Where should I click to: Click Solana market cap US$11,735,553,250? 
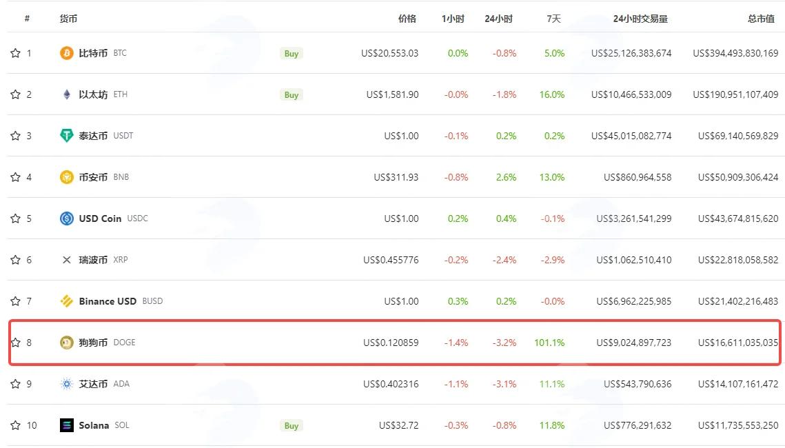pyautogui.click(x=738, y=425)
